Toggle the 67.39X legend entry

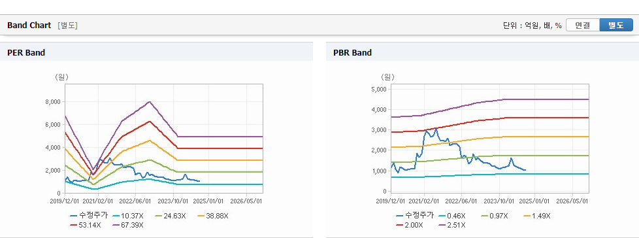point(127,225)
